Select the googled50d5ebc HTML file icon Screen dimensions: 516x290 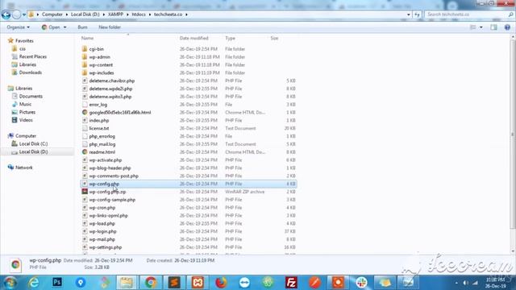click(x=85, y=113)
